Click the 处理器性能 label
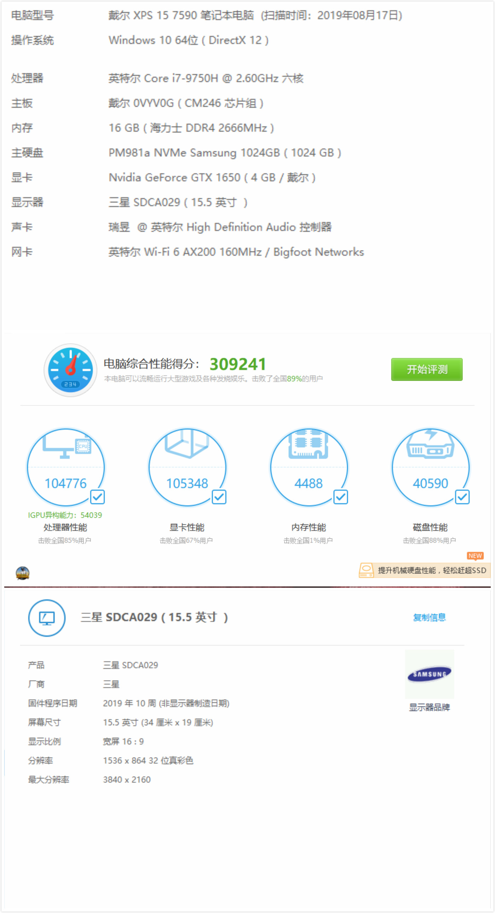 click(65, 527)
